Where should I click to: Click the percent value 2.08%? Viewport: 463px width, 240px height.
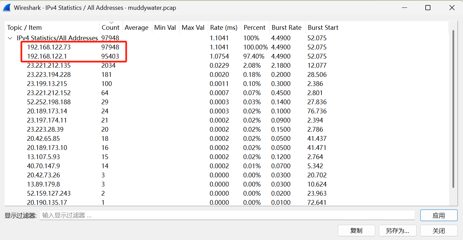point(252,65)
